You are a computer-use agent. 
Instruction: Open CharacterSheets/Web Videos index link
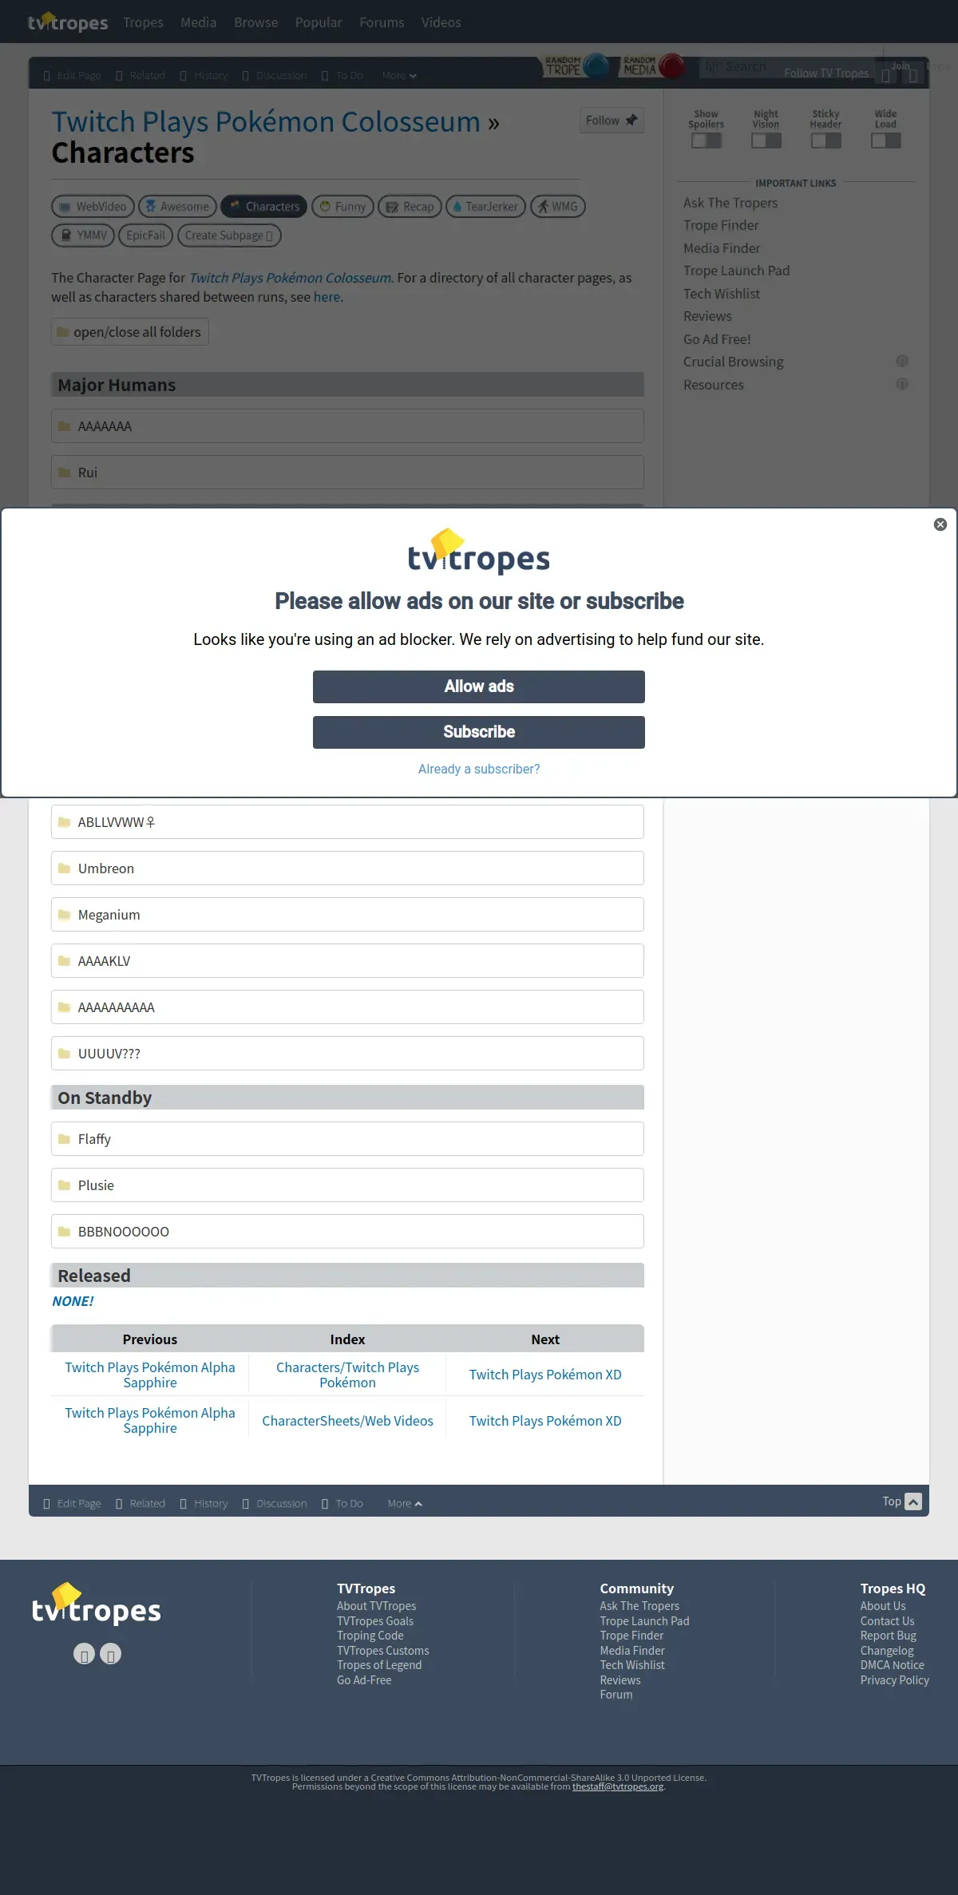pos(347,1421)
